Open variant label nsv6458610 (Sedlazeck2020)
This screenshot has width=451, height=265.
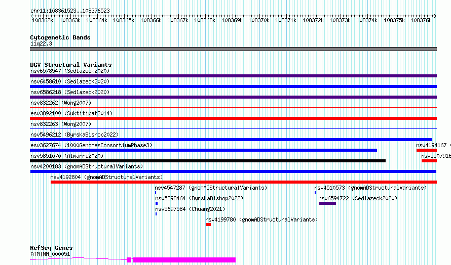[x=70, y=81]
